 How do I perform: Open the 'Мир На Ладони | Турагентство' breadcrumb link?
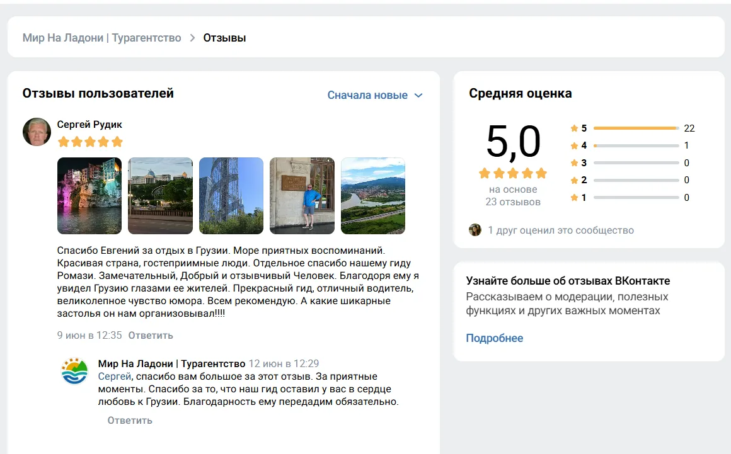(101, 38)
